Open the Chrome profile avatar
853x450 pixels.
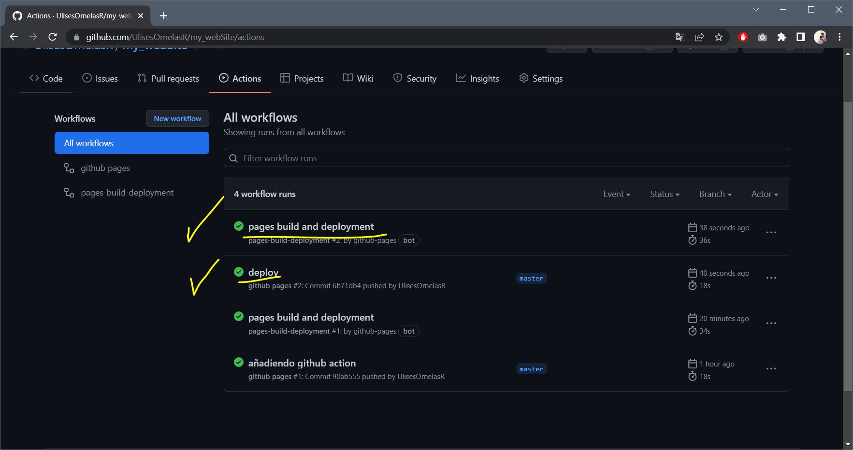click(x=820, y=37)
